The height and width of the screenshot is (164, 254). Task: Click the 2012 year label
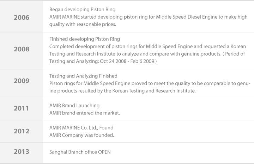(x=22, y=131)
